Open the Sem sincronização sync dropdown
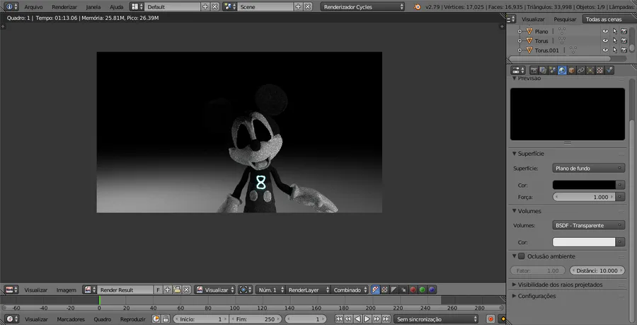The height and width of the screenshot is (325, 637). [436, 319]
